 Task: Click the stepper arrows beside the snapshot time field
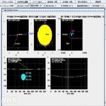click(x=29, y=6)
